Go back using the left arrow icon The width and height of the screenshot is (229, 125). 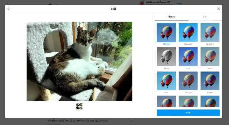click(8, 9)
